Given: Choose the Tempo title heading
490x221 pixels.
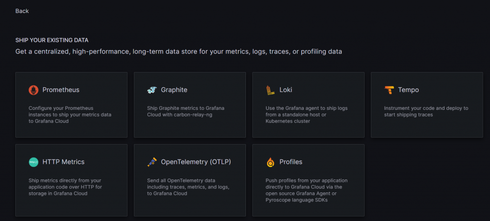Looking at the screenshot, I should point(408,90).
